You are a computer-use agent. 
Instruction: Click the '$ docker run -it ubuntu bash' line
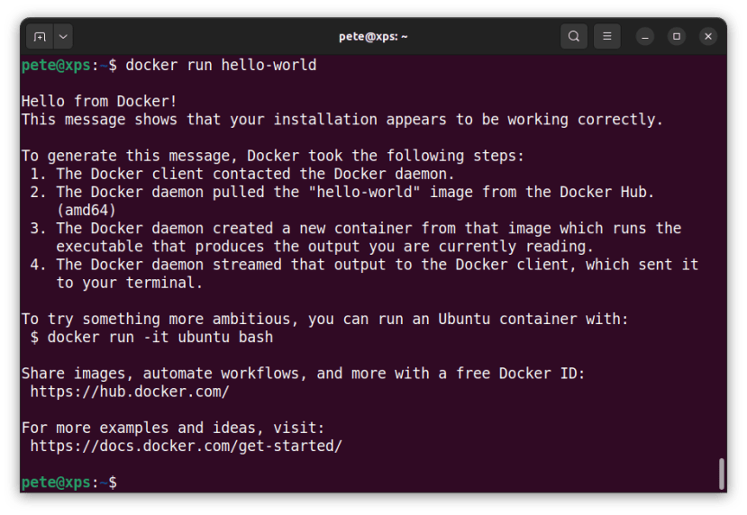click(x=151, y=337)
